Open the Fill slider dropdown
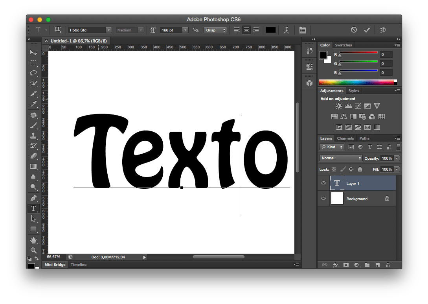The image size is (428, 304). point(397,170)
